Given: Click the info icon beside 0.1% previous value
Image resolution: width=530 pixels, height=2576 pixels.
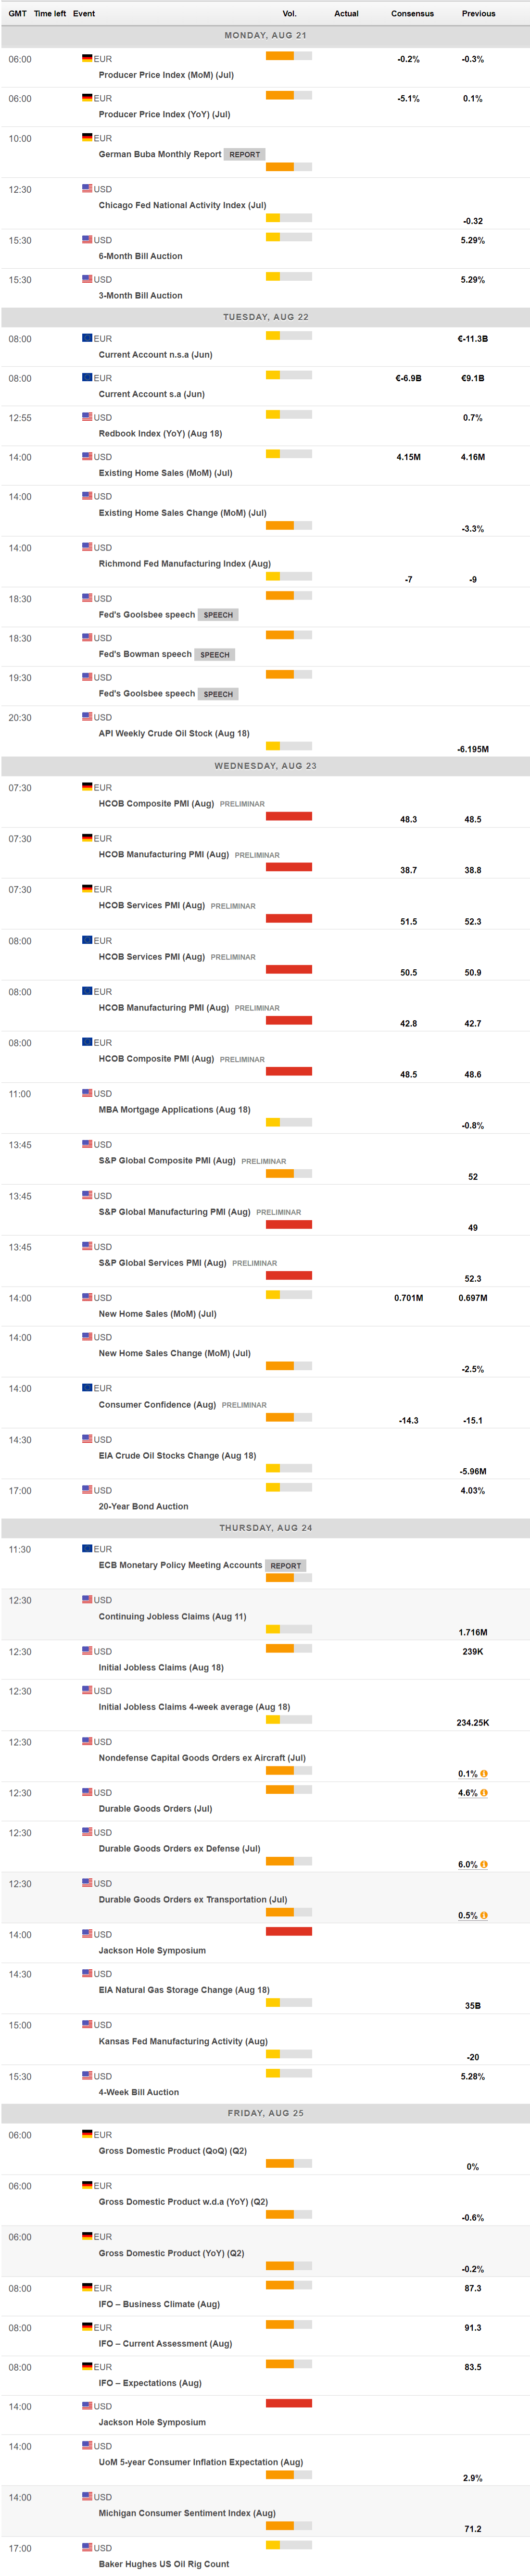Looking at the screenshot, I should (484, 1773).
